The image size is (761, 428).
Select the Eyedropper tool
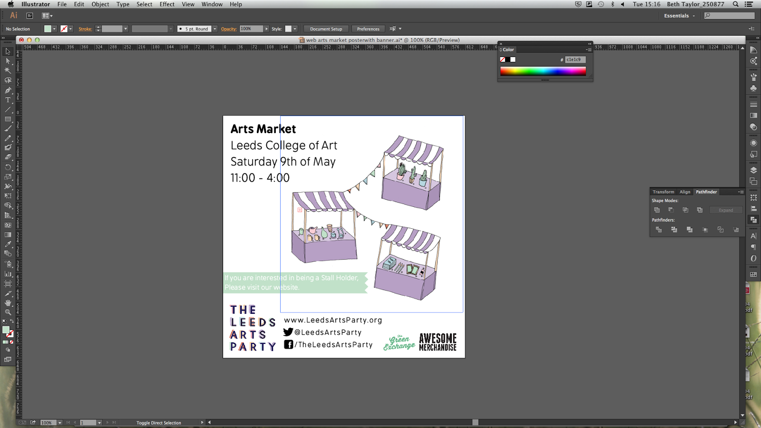click(x=8, y=244)
